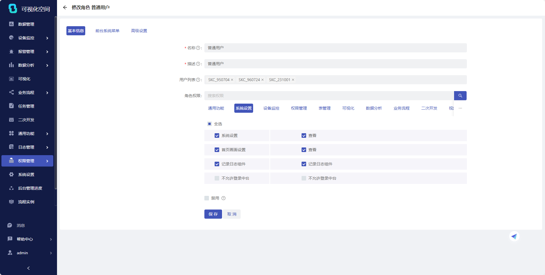Viewport: 545px width, 275px height.
Task: Click the search magnifier button for 角色权限
Action: (460, 96)
